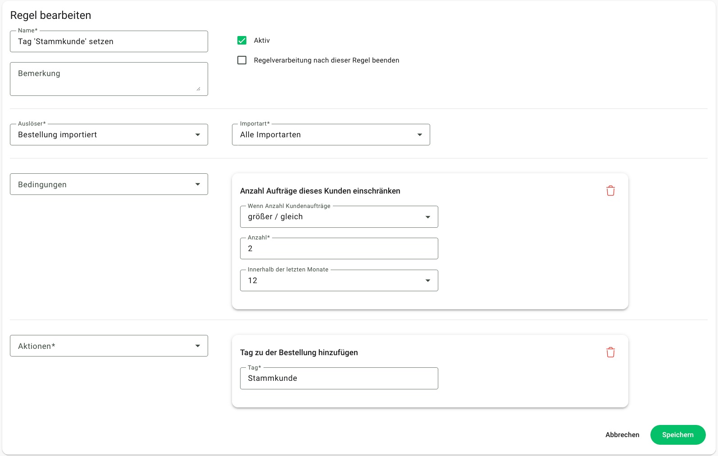Viewport: 718px width, 456px height.
Task: Click the 'Aktiv' label text
Action: pyautogui.click(x=262, y=41)
